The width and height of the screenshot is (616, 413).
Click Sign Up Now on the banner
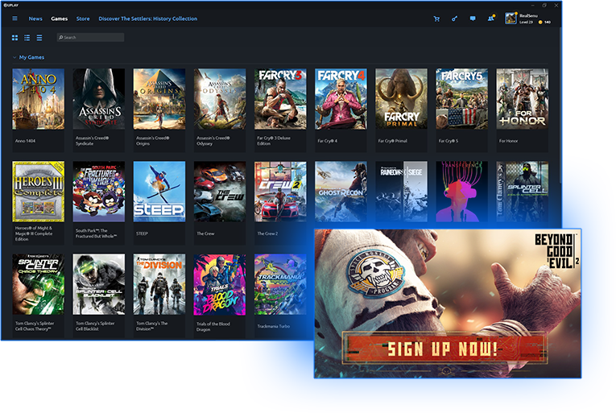(441, 349)
